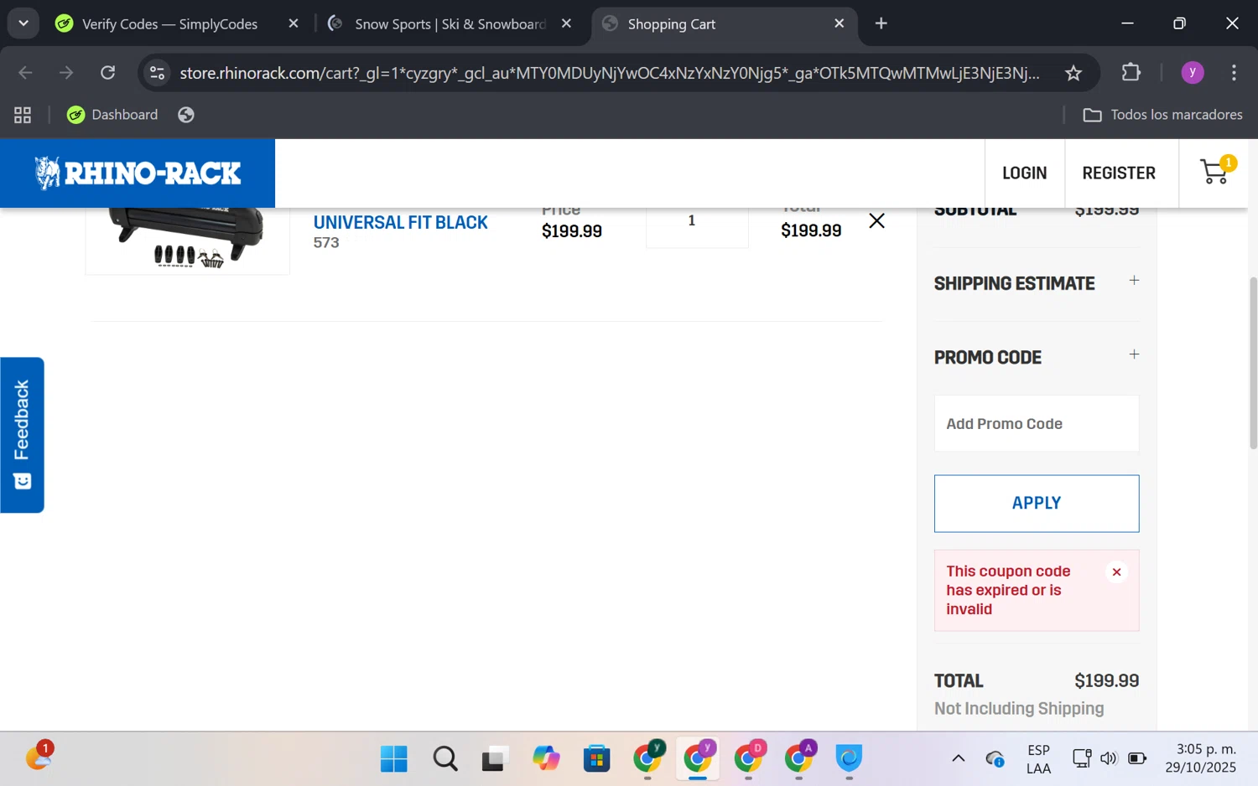1258x786 pixels.
Task: Open the shopping cart icon with badge
Action: 1218,171
